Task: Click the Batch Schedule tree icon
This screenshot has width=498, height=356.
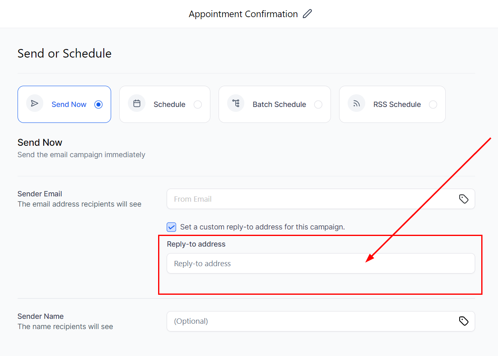Action: tap(236, 104)
